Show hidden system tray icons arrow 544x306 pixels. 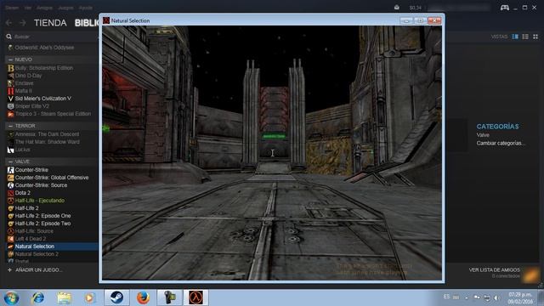(467, 297)
